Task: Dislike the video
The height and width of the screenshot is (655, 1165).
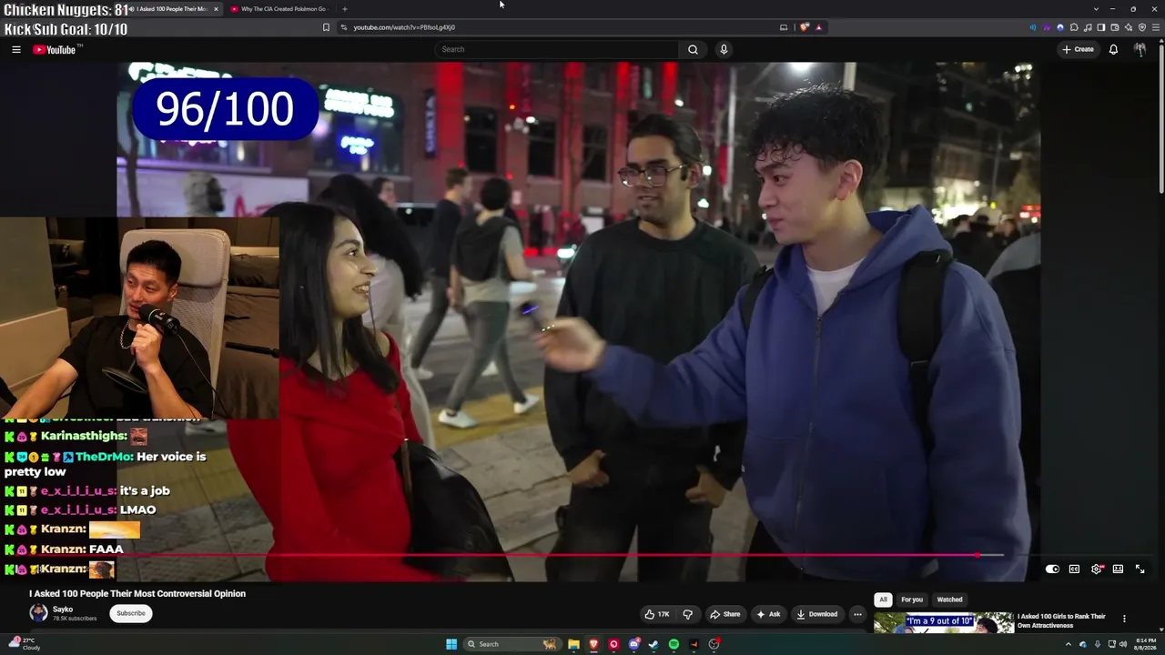Action: [x=687, y=614]
